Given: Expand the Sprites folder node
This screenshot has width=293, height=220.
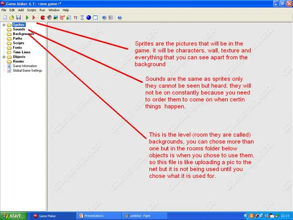Looking at the screenshot, I should [x=4, y=25].
